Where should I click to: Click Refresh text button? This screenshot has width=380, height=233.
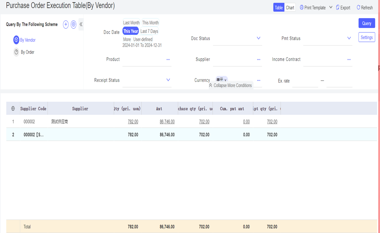(x=367, y=8)
